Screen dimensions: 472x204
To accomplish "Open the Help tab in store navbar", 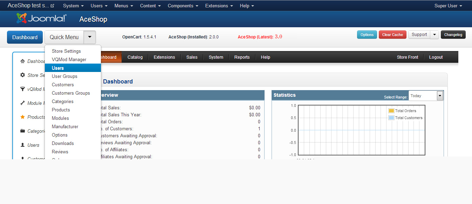I will 266,57.
